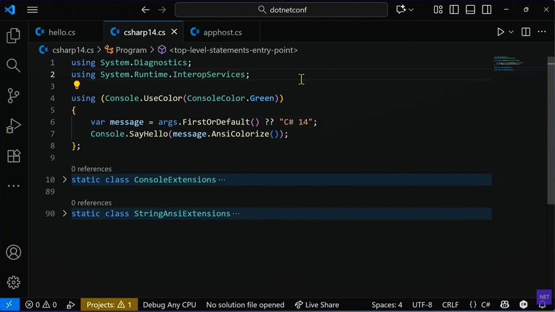Open the Search view in activity bar

(x=14, y=66)
